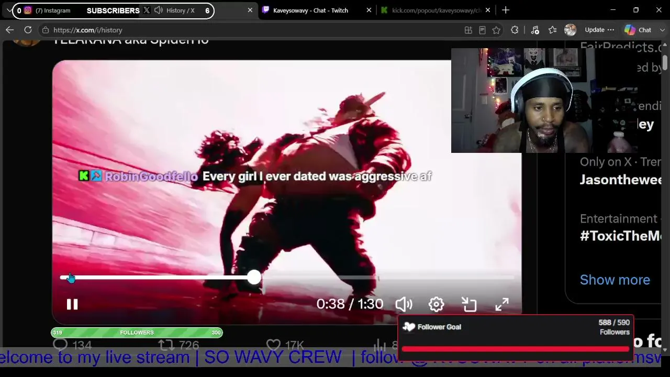Open the split screen icon in address bar
This screenshot has height=377, width=670.
(x=468, y=30)
